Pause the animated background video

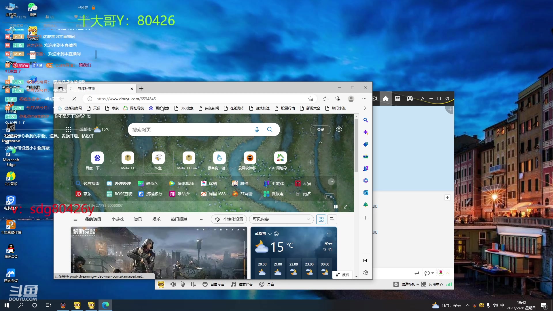(x=336, y=207)
